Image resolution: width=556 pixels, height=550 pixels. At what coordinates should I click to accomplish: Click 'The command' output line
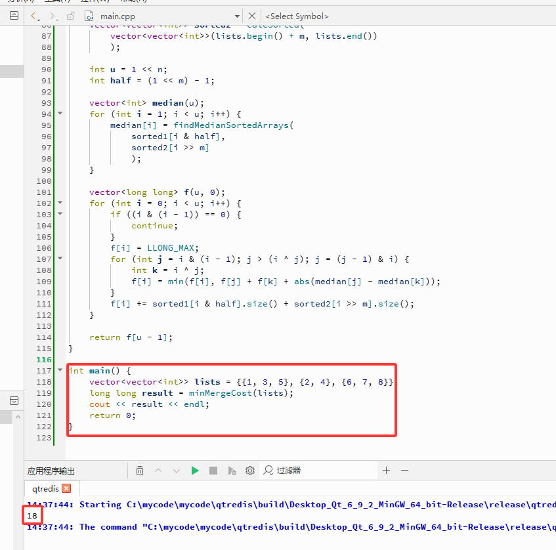(x=291, y=527)
